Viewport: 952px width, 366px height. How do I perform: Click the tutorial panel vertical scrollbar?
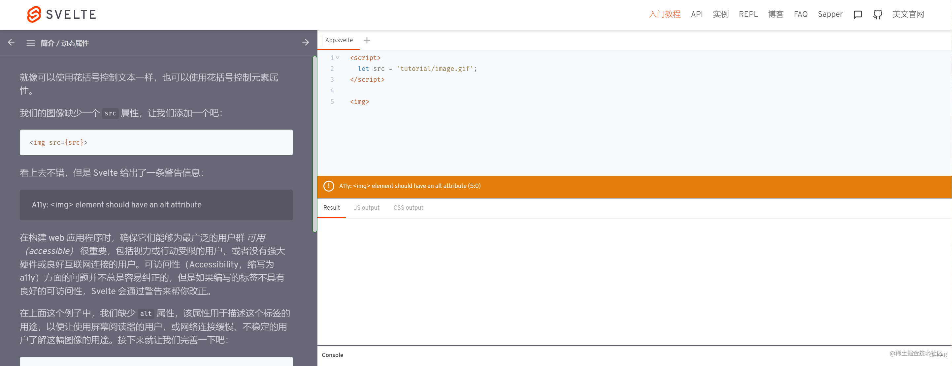tap(314, 144)
